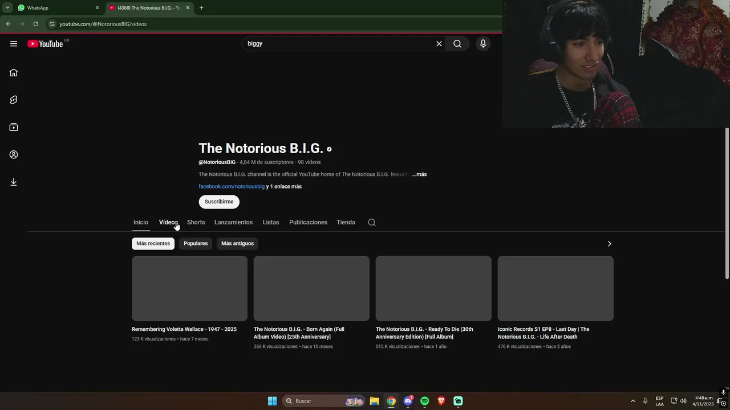
Task: Open the channel search magnifier icon
Action: point(372,223)
